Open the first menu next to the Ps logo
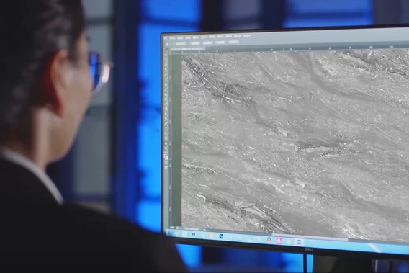Screen dimensions: 409x273 [x=172, y=38]
